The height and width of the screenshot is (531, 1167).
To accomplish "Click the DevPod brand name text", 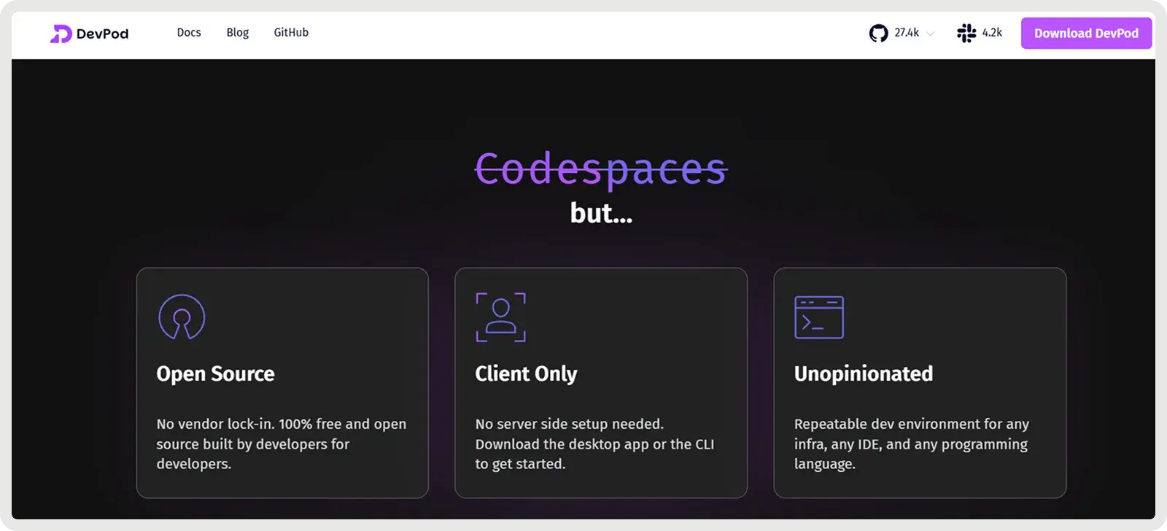I will point(102,34).
